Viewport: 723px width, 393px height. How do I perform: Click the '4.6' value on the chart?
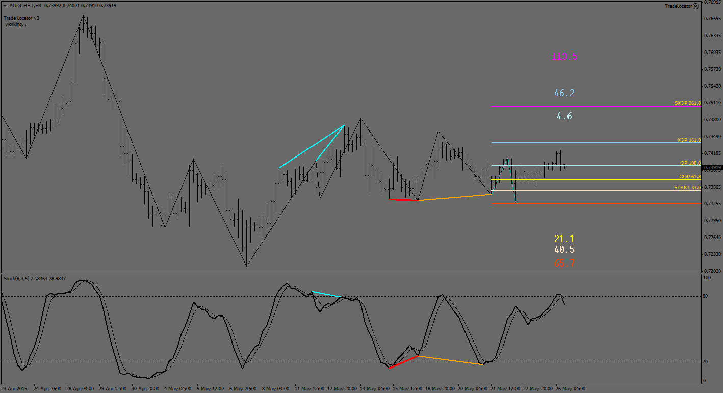pyautogui.click(x=564, y=116)
